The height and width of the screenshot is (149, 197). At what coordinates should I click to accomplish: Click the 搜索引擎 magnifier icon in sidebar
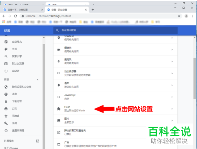[6, 56]
